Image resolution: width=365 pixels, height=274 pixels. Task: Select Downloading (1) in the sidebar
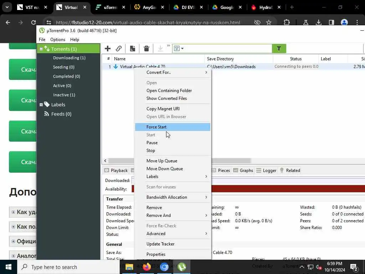pyautogui.click(x=69, y=58)
